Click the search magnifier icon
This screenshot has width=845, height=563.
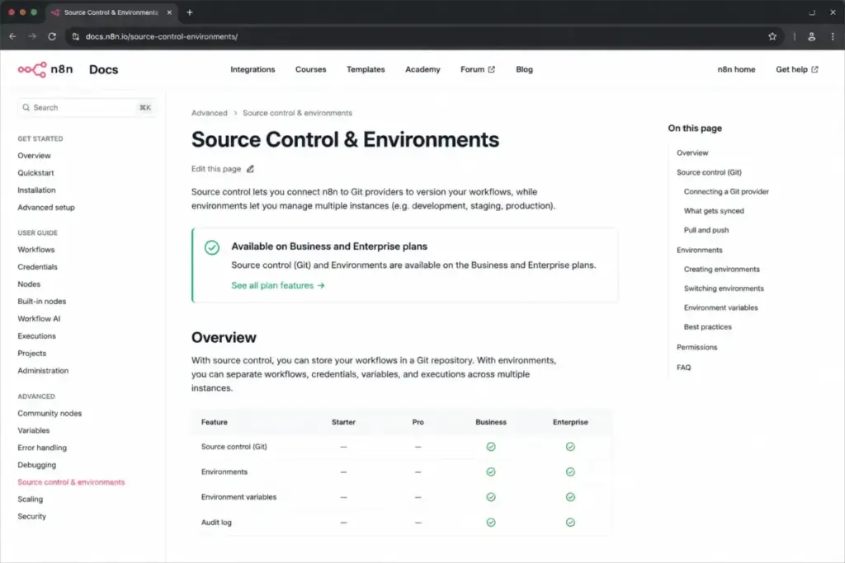point(26,108)
